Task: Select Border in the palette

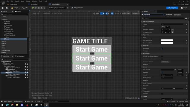Action: (x=7, y=21)
